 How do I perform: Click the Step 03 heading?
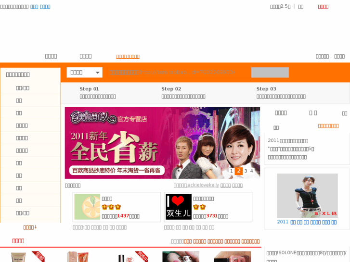pyautogui.click(x=266, y=89)
